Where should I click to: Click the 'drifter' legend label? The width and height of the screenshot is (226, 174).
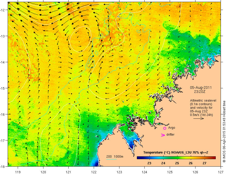point(170,135)
